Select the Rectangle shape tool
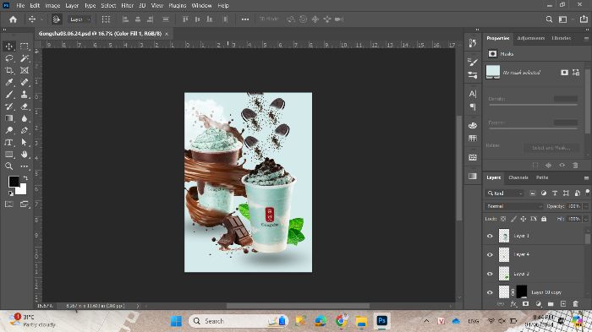The height and width of the screenshot is (332, 592). (9, 155)
